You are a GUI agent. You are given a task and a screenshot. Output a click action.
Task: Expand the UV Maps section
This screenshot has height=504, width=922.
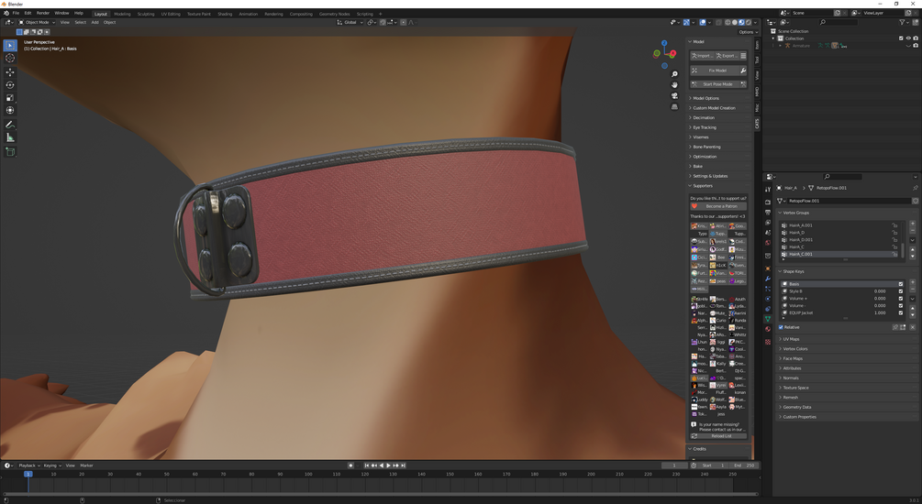791,339
